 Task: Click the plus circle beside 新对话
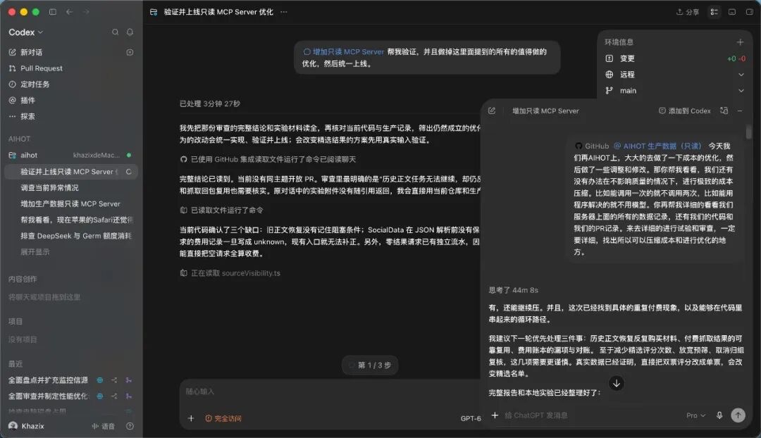tap(130, 52)
